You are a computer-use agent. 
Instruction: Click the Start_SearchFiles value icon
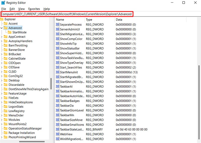click(58, 67)
